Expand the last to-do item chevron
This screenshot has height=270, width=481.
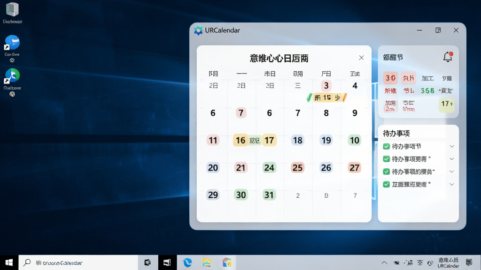click(452, 184)
